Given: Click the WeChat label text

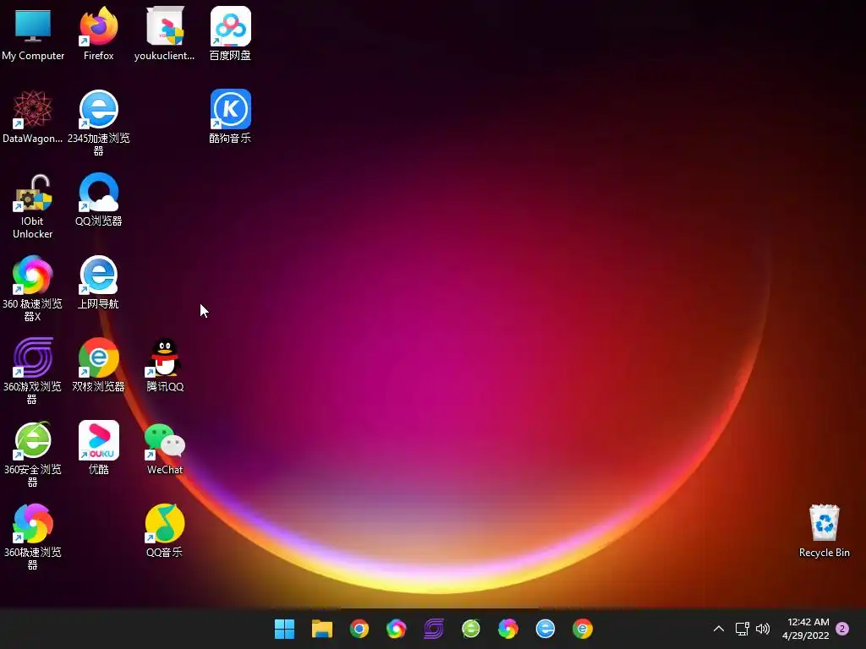Looking at the screenshot, I should 165,470.
